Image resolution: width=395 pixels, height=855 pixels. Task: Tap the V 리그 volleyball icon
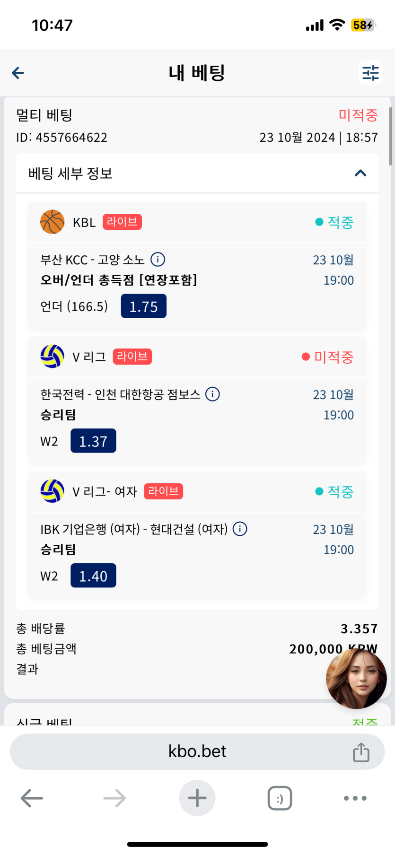click(53, 357)
